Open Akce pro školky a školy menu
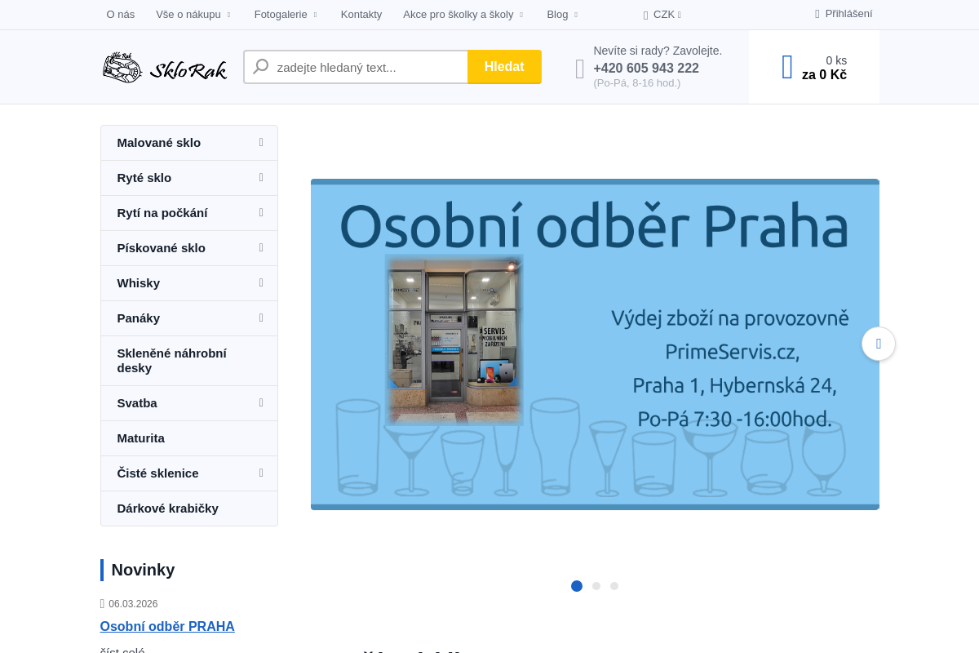The height and width of the screenshot is (653, 979). pyautogui.click(x=463, y=15)
